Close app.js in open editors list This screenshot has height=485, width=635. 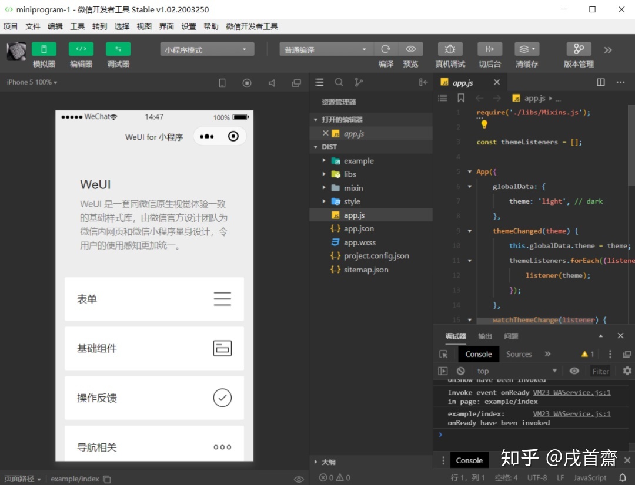click(325, 133)
